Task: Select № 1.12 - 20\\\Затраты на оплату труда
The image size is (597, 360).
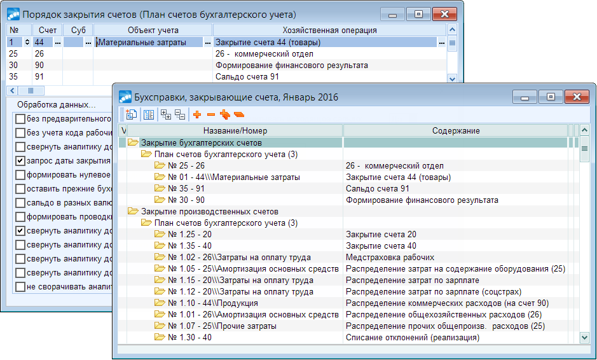Action: [240, 291]
